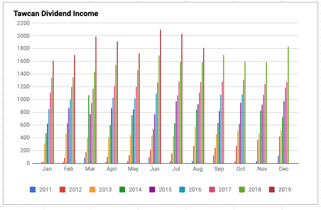Click the 2011 blue legend swatch
321x210 pixels.
[x=33, y=190]
